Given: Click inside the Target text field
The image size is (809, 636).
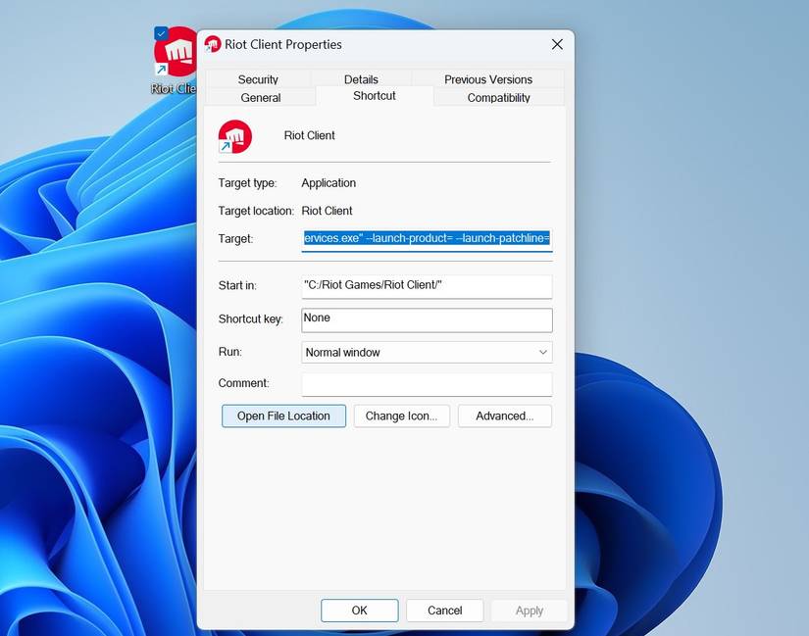Looking at the screenshot, I should click(x=427, y=239).
